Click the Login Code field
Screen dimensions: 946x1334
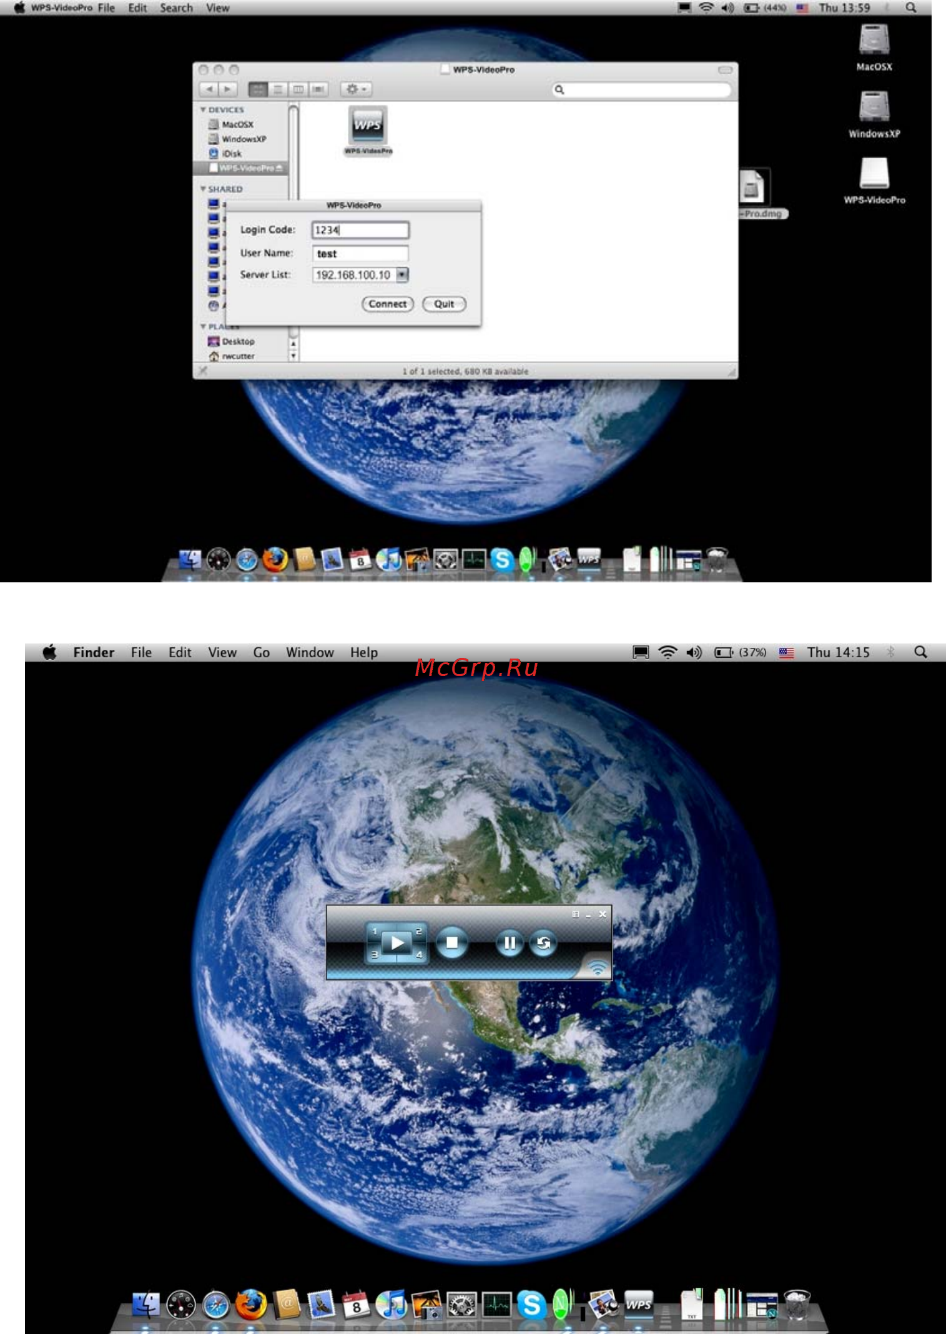360,230
